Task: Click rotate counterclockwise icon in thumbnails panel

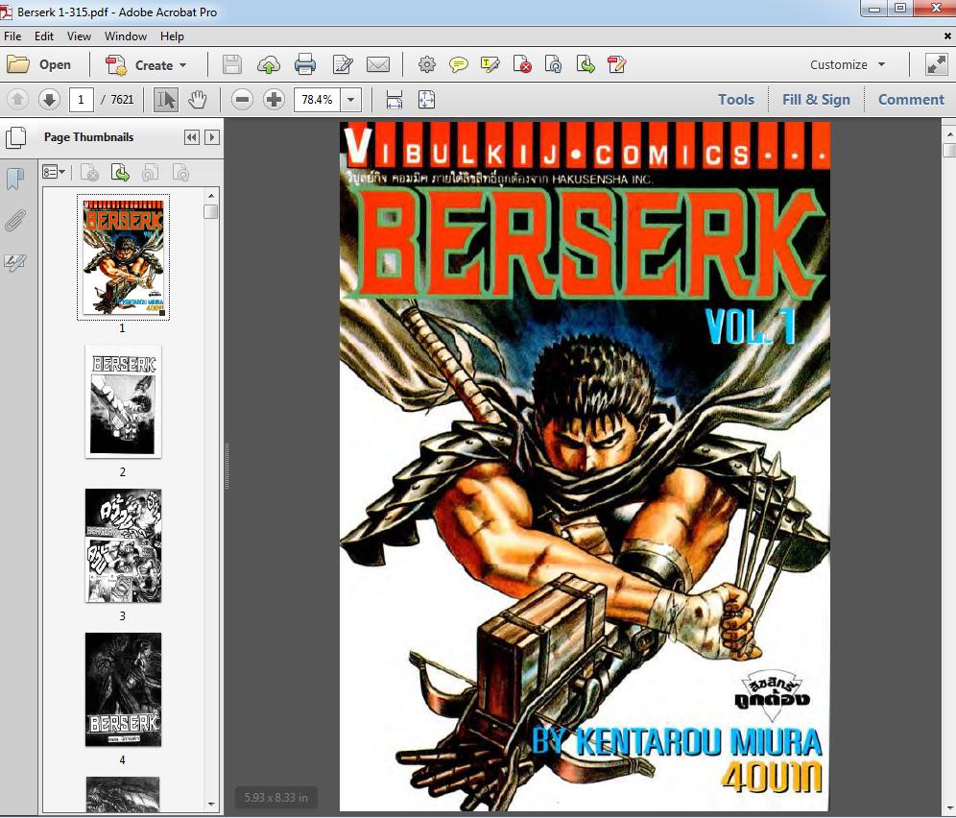Action: 150,173
